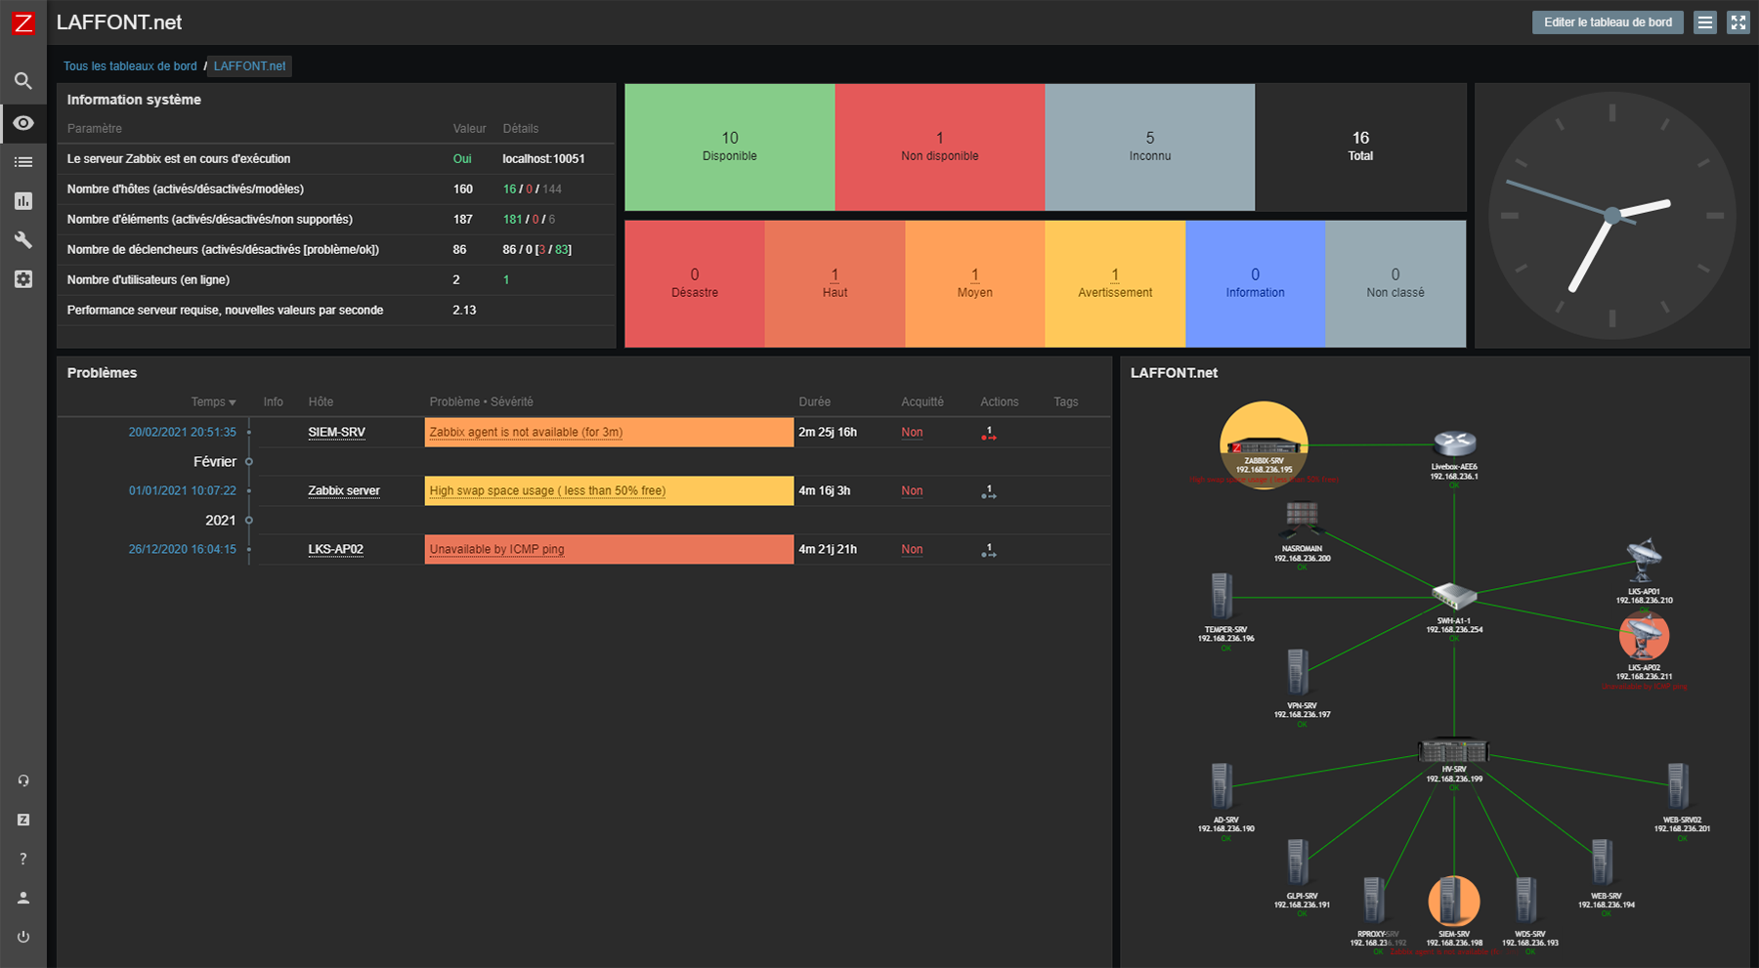Click 01/01/2021 10:07:22 timestamp
This screenshot has width=1759, height=968.
click(x=183, y=490)
